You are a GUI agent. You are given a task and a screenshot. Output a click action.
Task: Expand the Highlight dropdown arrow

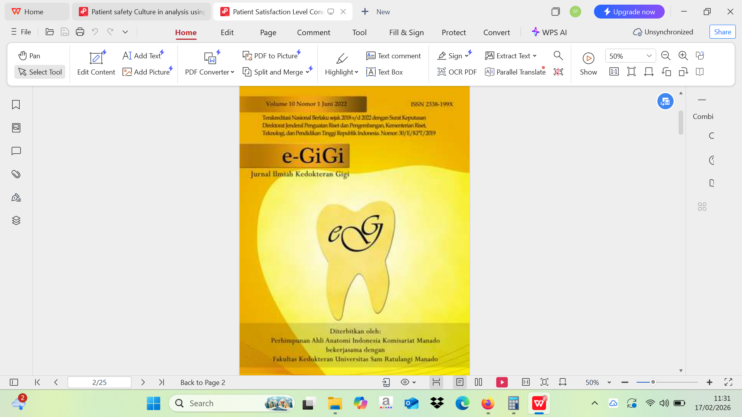pos(356,72)
